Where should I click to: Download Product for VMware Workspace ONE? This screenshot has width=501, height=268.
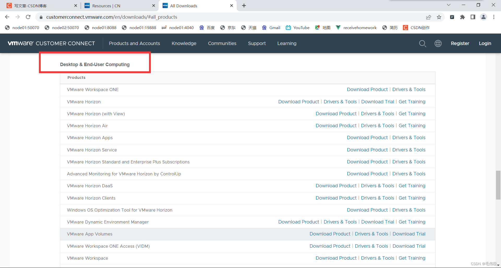click(367, 90)
